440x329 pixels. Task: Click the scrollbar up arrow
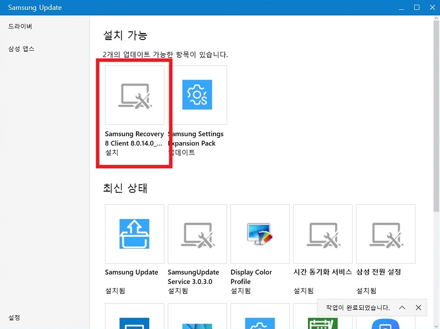pyautogui.click(x=436, y=18)
